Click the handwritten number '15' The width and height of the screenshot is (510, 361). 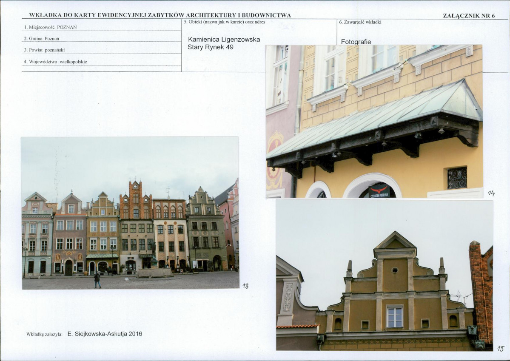pos(500,349)
